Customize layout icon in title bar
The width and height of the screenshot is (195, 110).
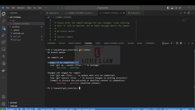[180, 8]
